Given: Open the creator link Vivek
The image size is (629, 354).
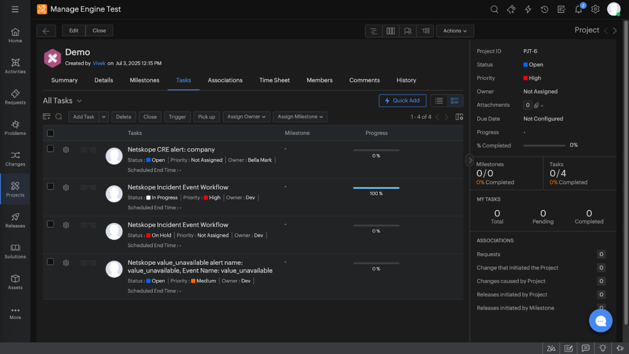Looking at the screenshot, I should point(99,63).
